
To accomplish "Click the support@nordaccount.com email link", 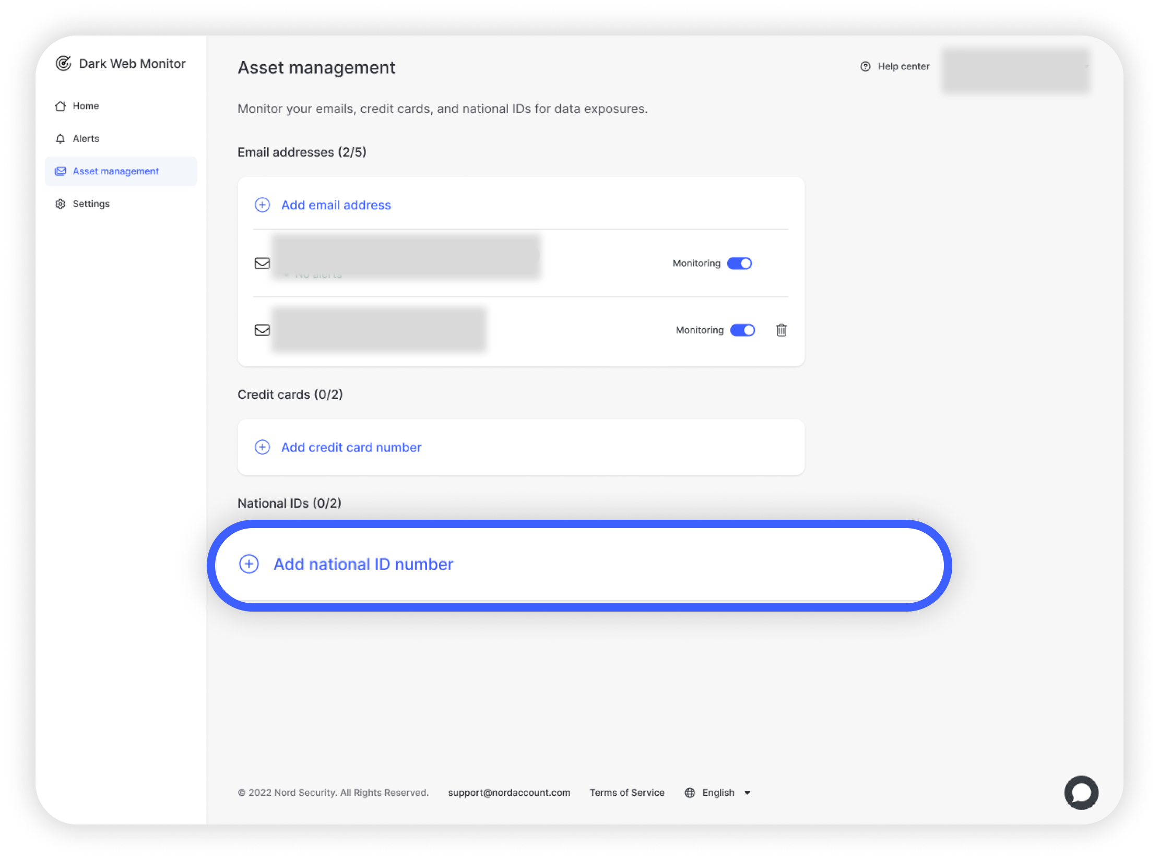I will [509, 793].
